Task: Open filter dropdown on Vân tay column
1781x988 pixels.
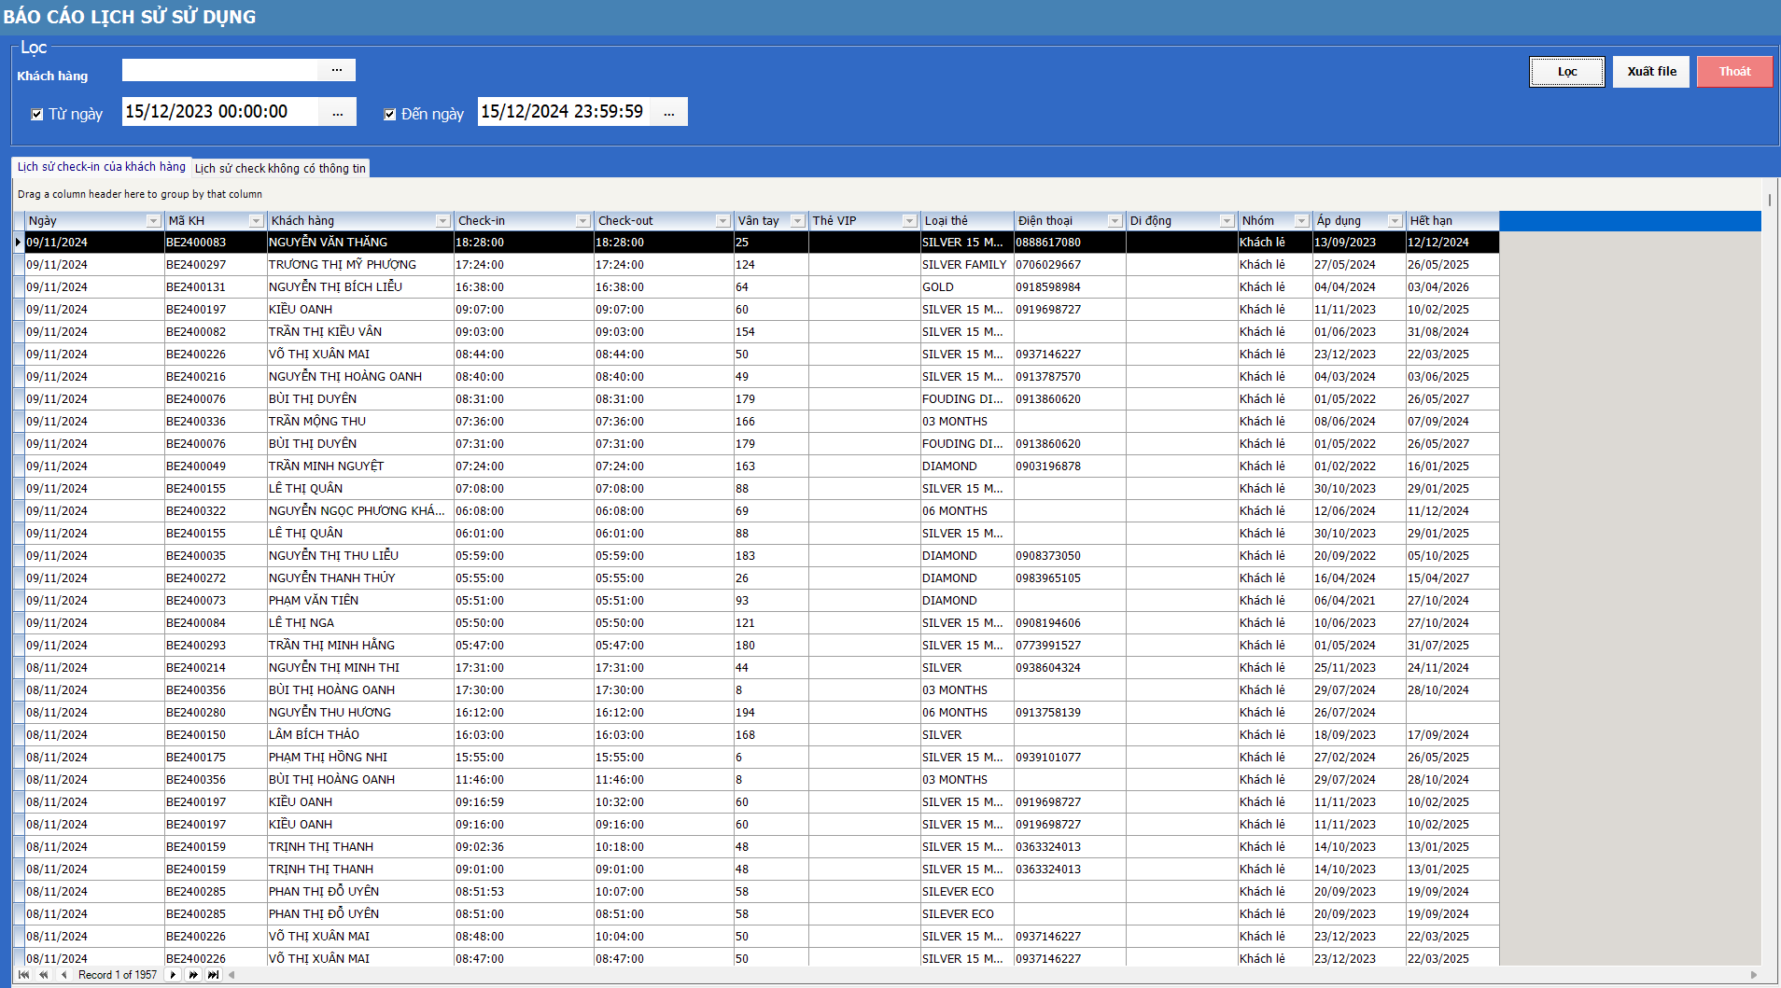Action: point(797,221)
